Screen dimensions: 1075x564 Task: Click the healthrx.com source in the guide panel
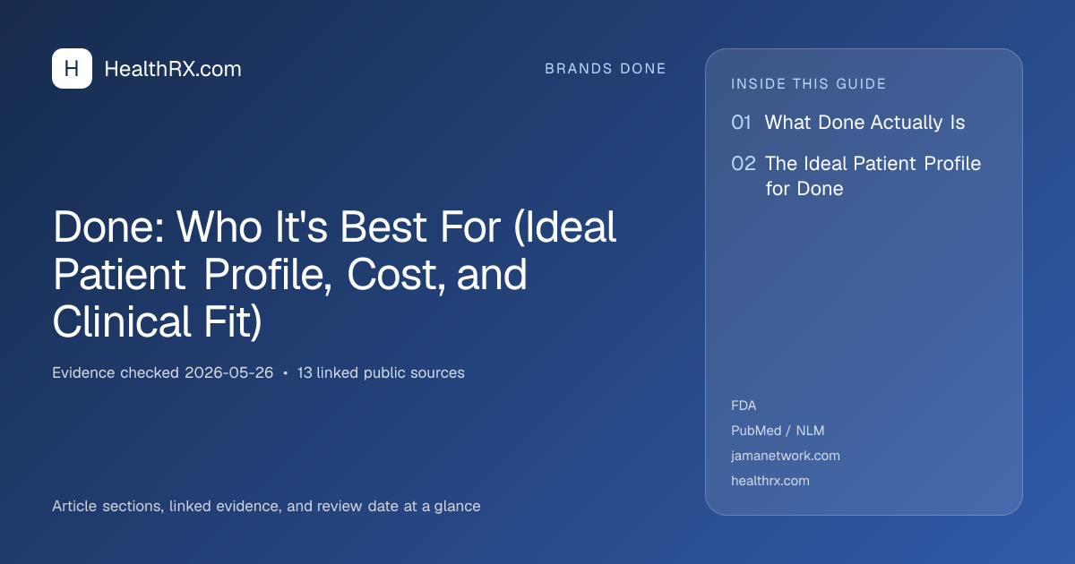770,481
